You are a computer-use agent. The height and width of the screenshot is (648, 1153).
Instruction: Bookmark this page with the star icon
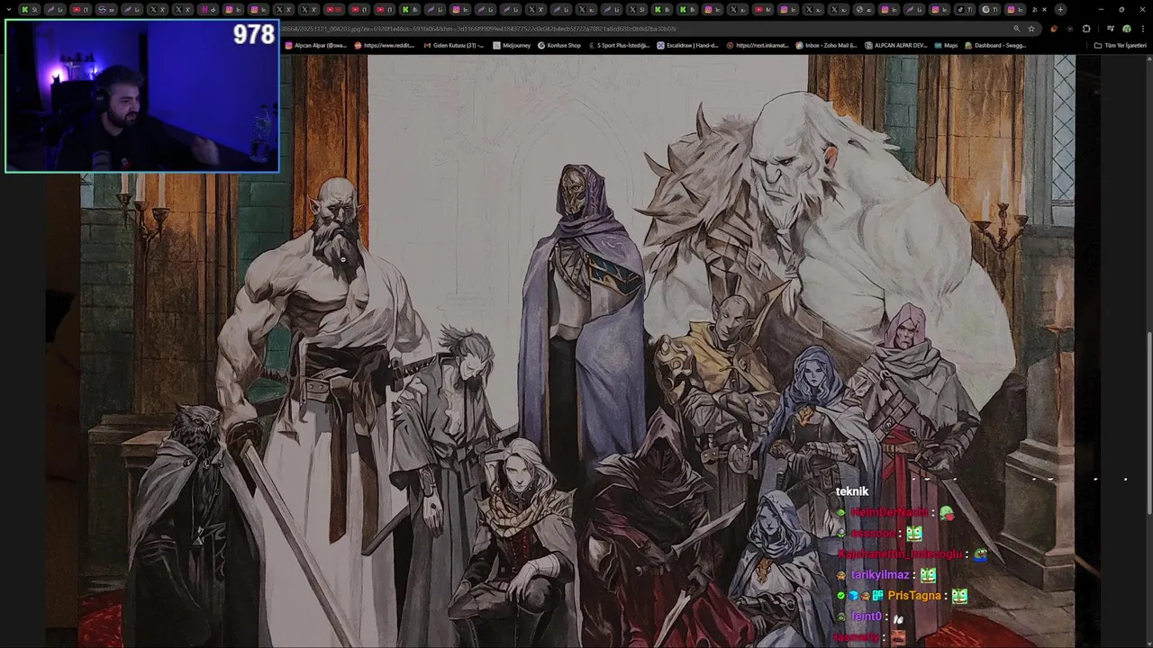(1031, 29)
